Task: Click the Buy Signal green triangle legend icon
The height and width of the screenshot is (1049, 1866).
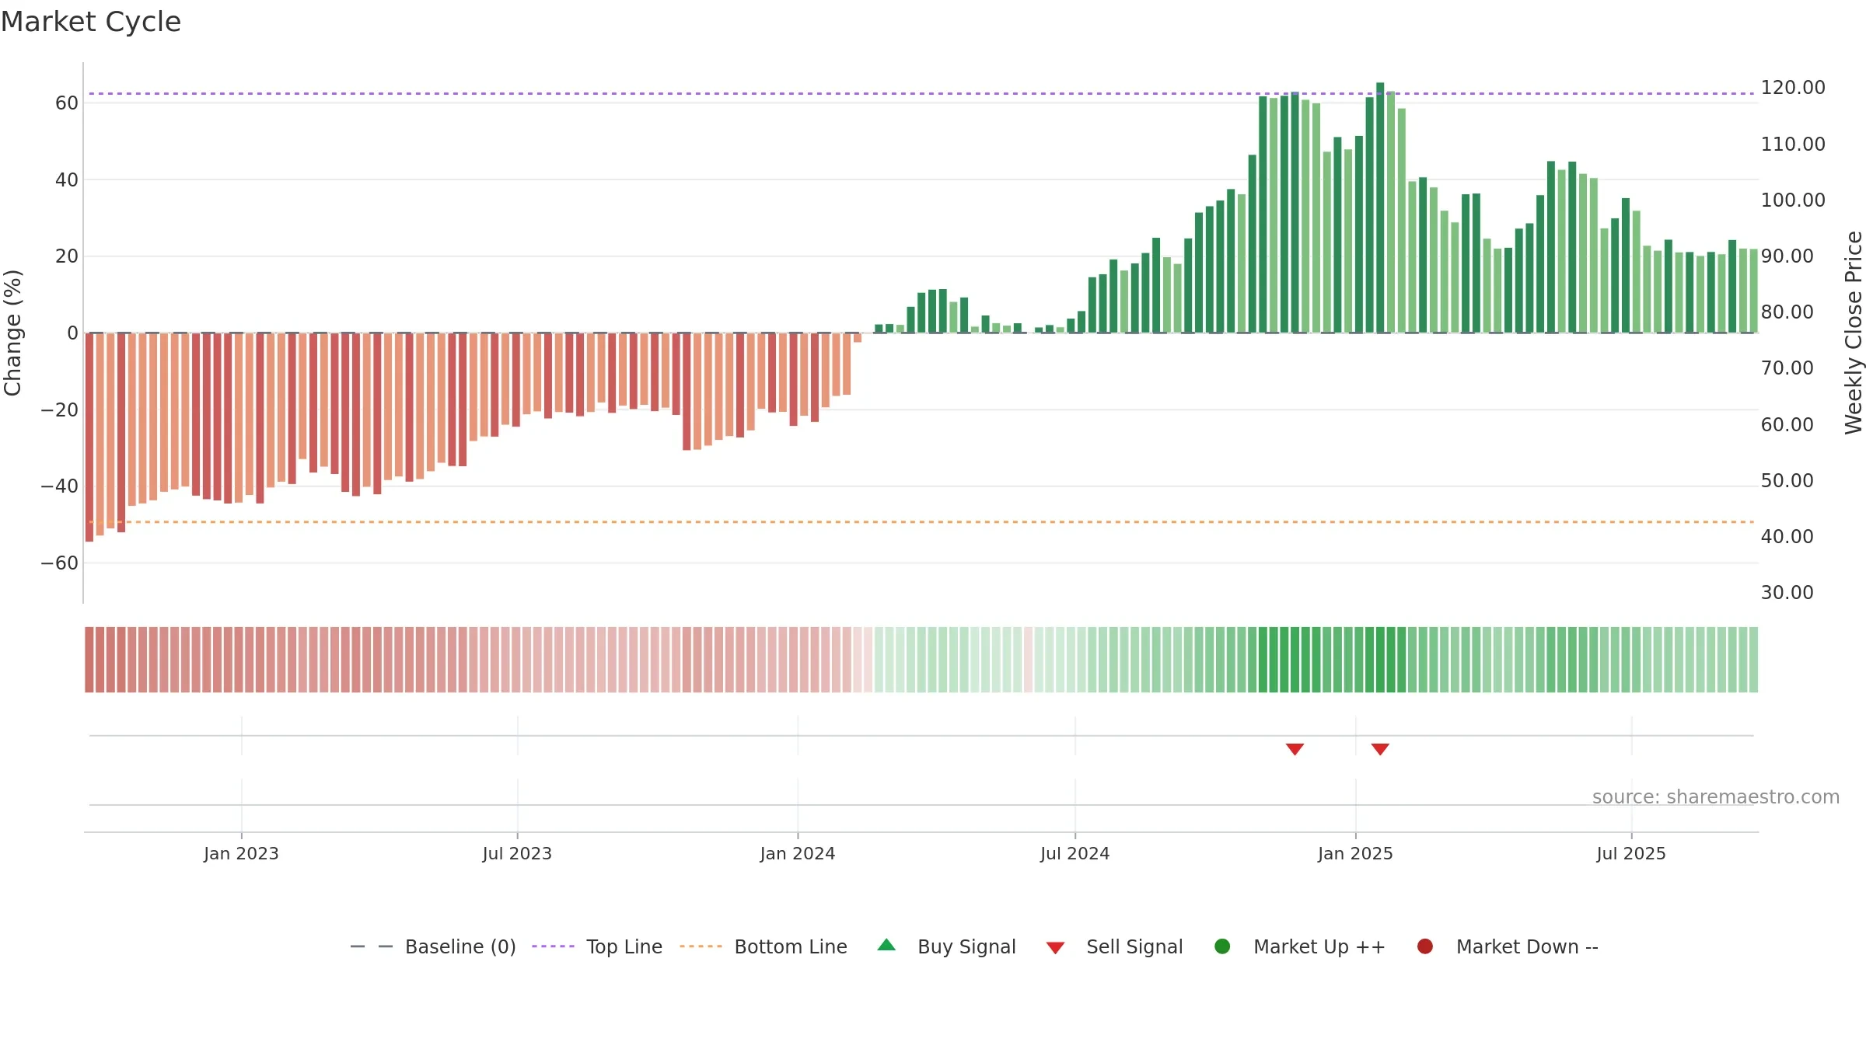Action: [886, 946]
